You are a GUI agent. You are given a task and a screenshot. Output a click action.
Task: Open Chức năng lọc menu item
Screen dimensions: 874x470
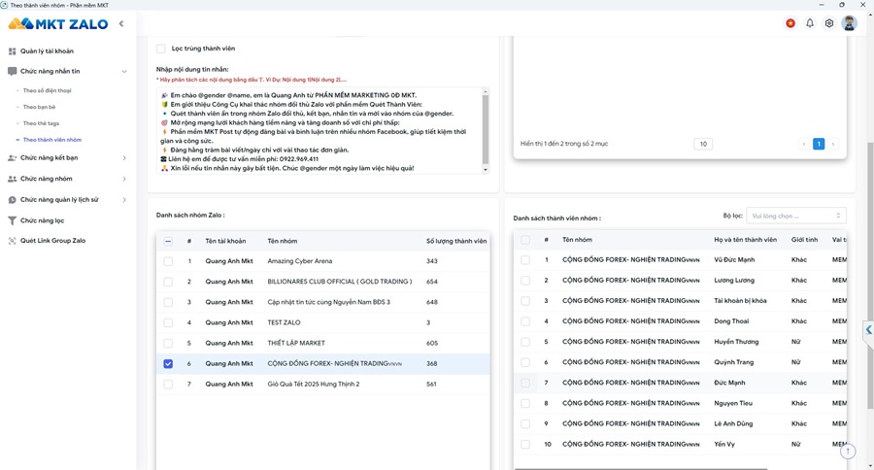[x=43, y=220]
